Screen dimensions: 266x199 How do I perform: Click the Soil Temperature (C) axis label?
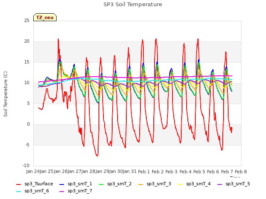pos(5,94)
